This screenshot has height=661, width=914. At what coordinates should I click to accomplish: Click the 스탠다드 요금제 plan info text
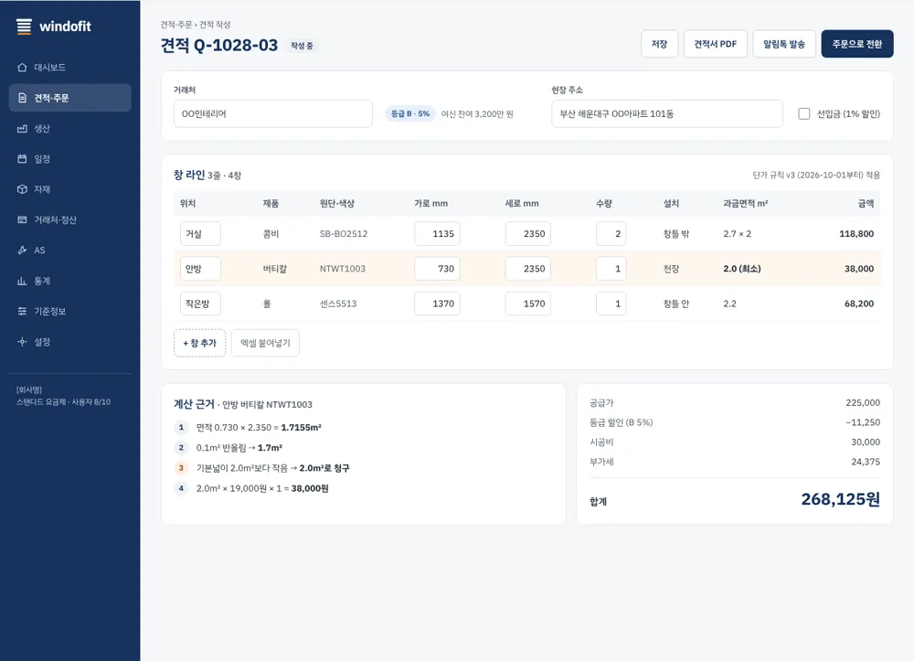(64, 402)
